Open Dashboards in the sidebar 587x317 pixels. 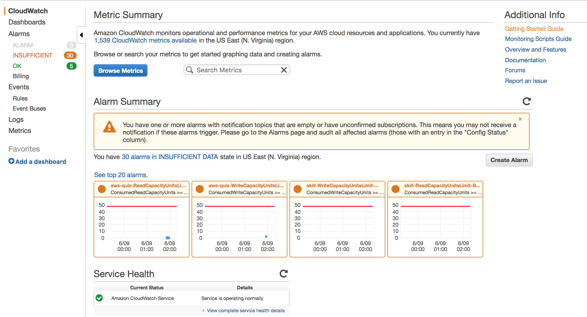click(x=27, y=22)
